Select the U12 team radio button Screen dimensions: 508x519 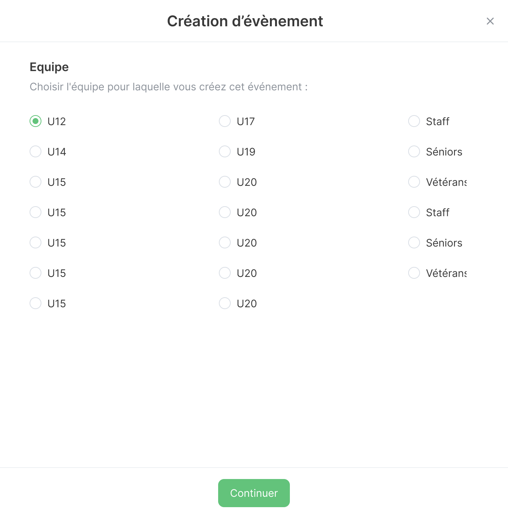click(35, 121)
